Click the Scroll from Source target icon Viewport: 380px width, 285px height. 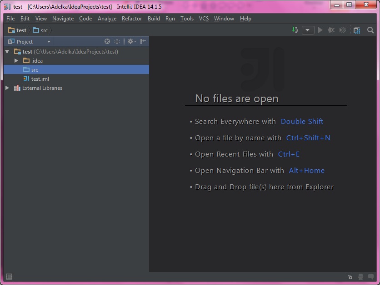(107, 41)
